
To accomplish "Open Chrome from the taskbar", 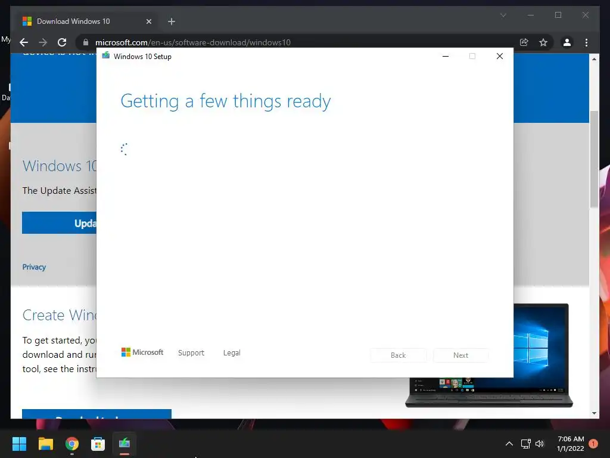I will coord(72,444).
